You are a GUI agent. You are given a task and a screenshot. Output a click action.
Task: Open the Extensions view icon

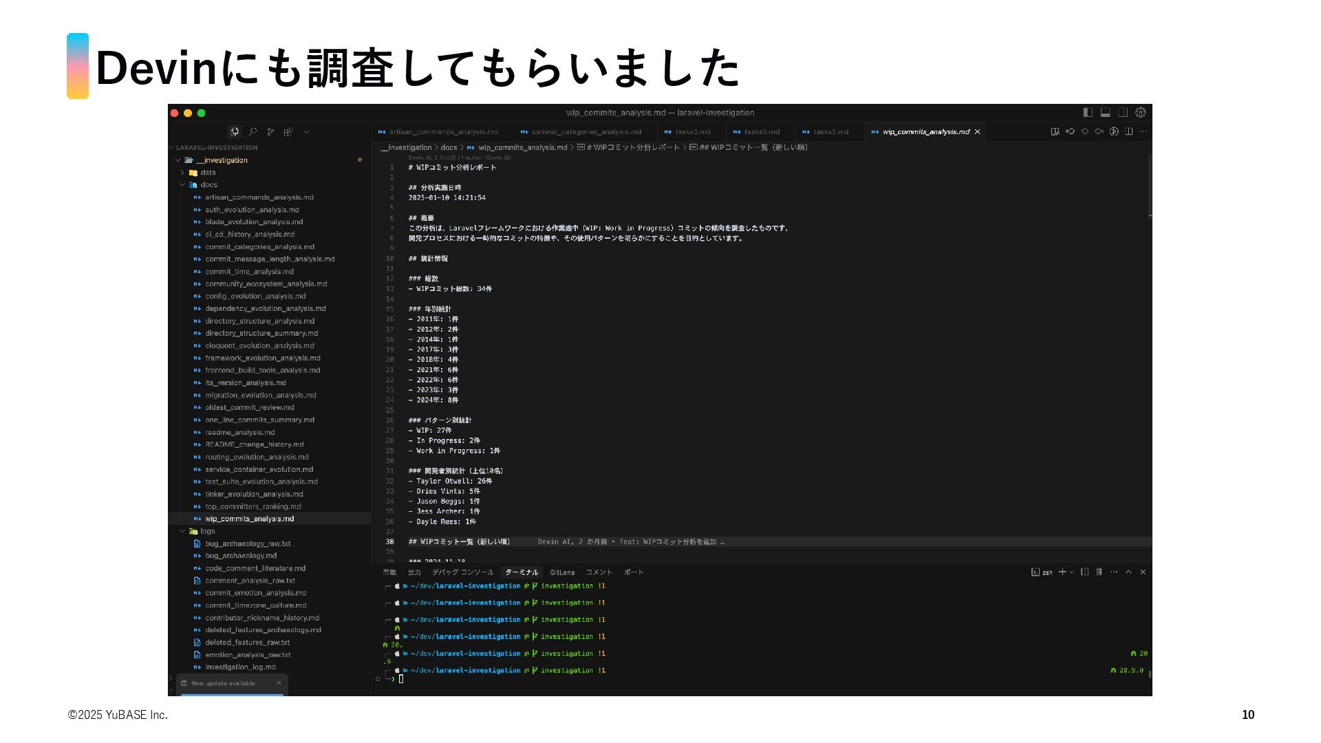click(288, 131)
